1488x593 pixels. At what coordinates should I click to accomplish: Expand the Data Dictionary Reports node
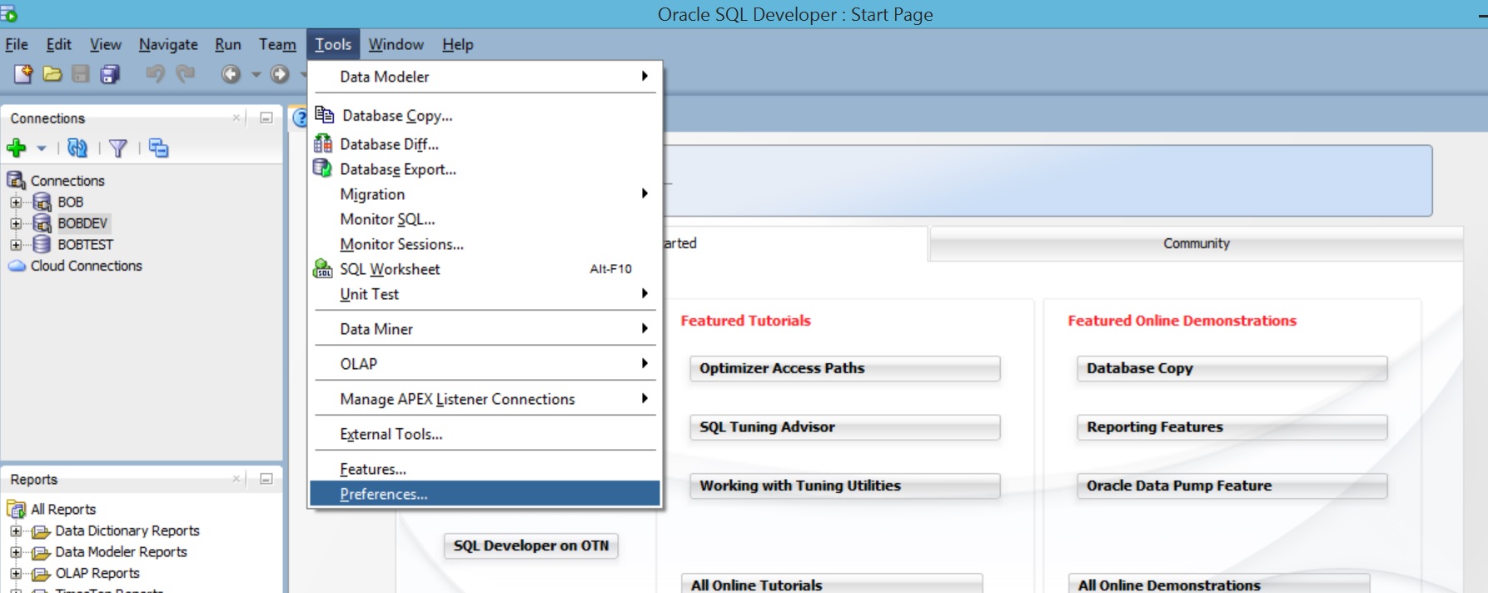[x=16, y=531]
